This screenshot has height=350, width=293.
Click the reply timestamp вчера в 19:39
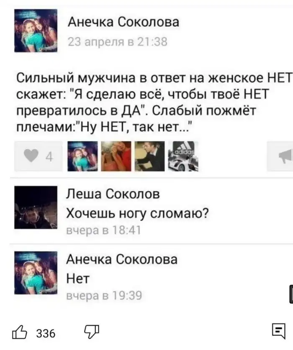click(x=104, y=296)
